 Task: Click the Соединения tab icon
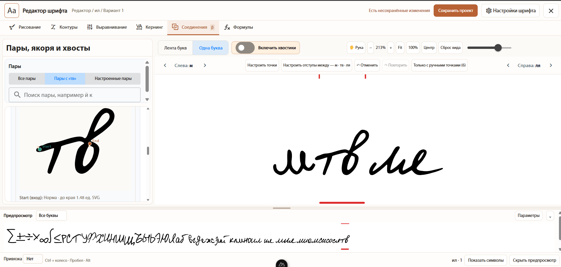pyautogui.click(x=175, y=27)
